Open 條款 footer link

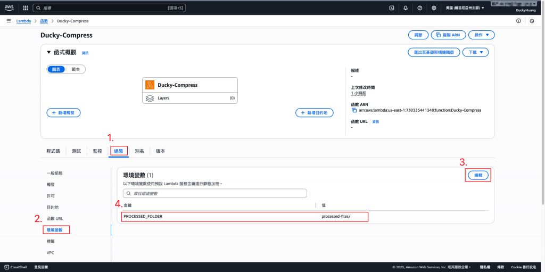pos(500,267)
